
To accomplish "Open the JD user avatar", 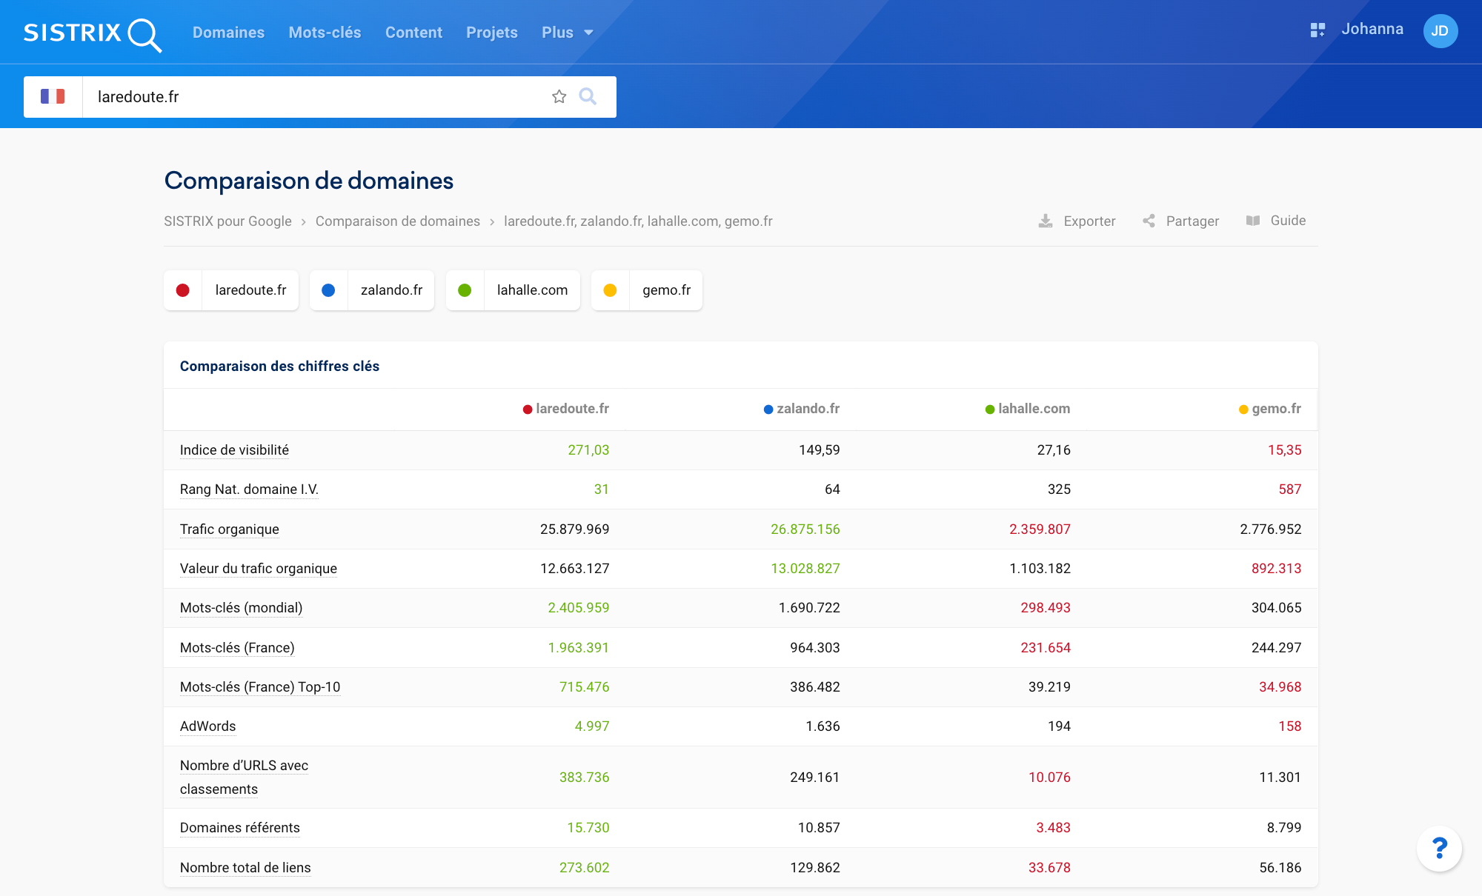I will (1440, 31).
